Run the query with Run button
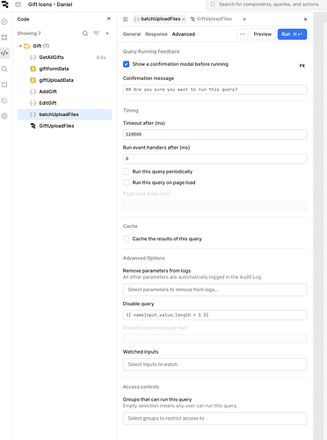This screenshot has width=327, height=440. coord(292,34)
